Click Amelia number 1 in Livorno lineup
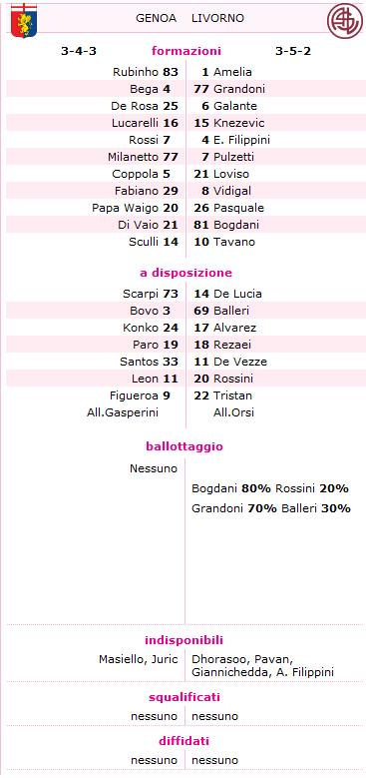Viewport: 366px width, 778px height. click(x=226, y=72)
